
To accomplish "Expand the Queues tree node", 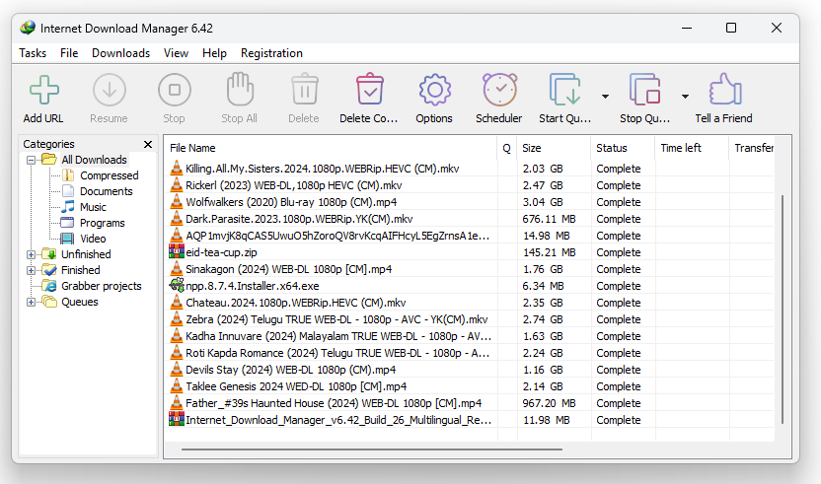I will click(x=31, y=302).
